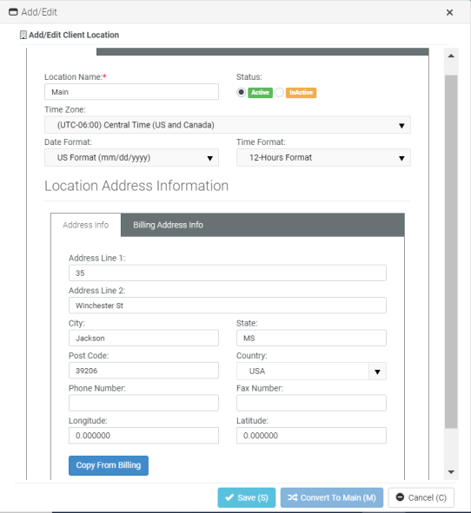Close the Add/Edit dialog with X

point(449,12)
